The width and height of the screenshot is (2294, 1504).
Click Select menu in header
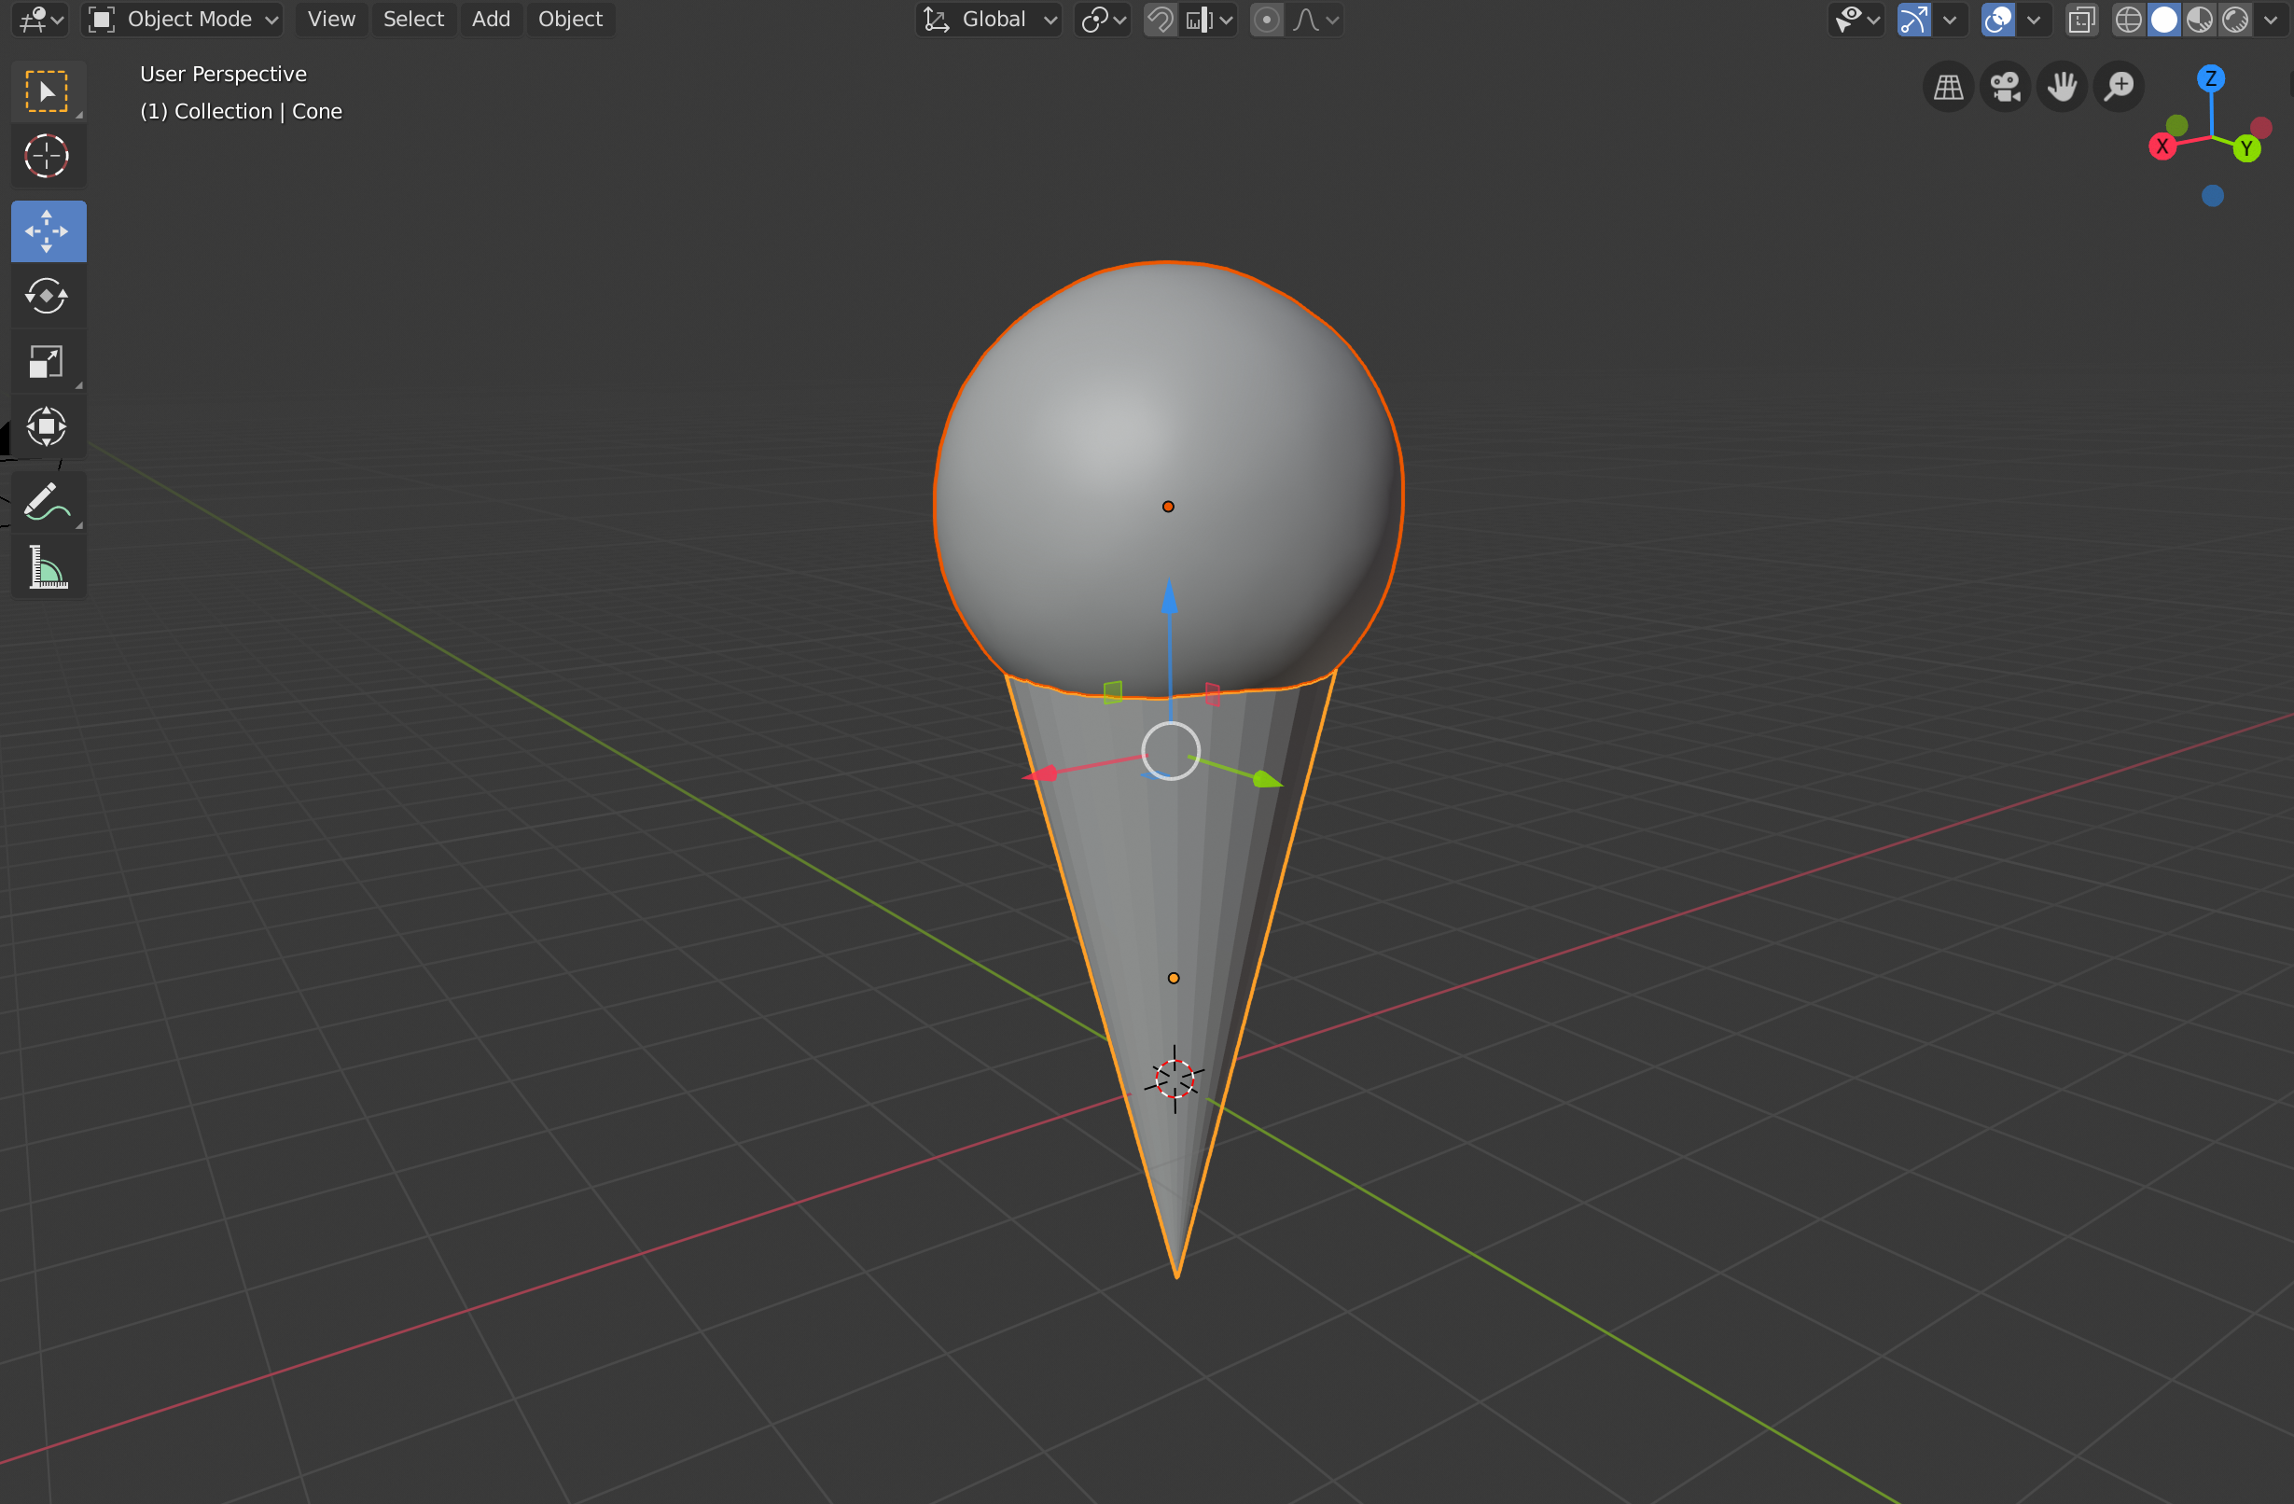[413, 19]
